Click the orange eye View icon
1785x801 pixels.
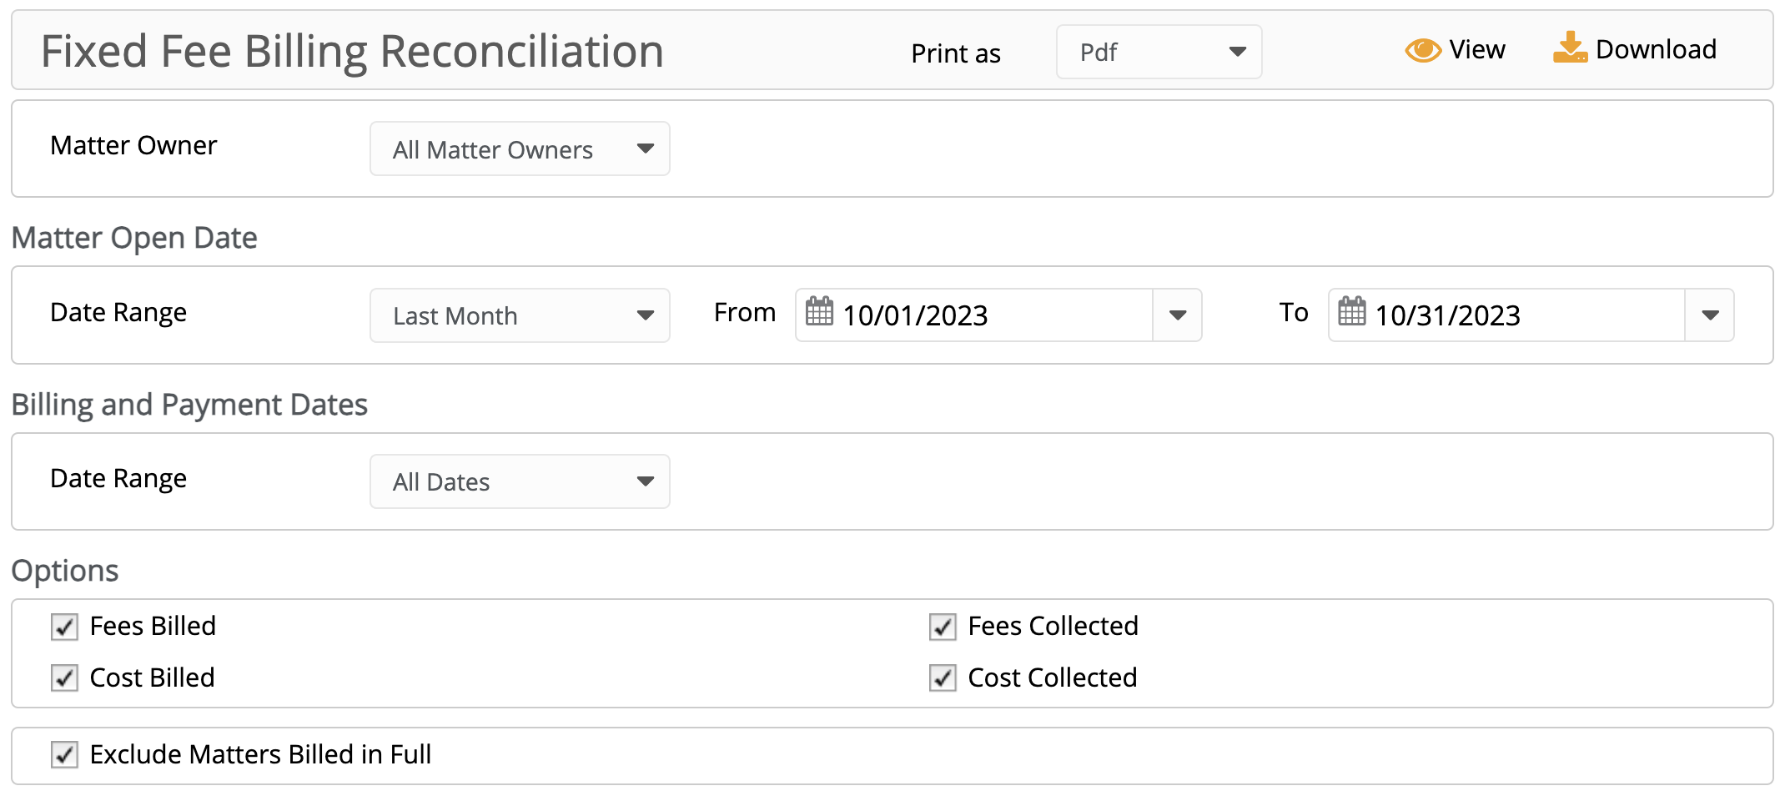[x=1423, y=50]
